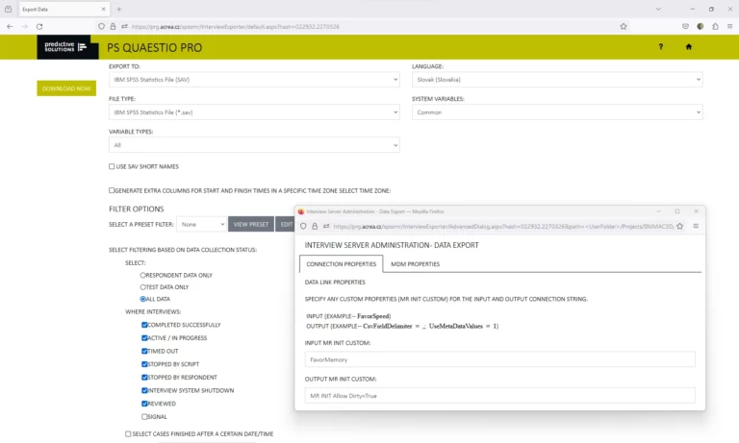The image size is (739, 443).
Task: Select Test Data Only radio
Action: (142, 286)
